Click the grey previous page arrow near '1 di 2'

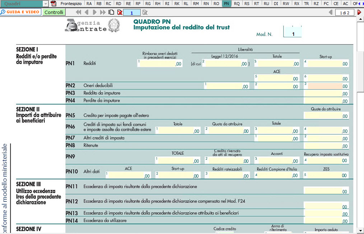point(331,12)
